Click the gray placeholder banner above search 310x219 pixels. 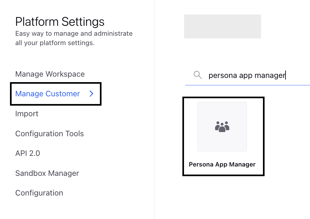[222, 26]
